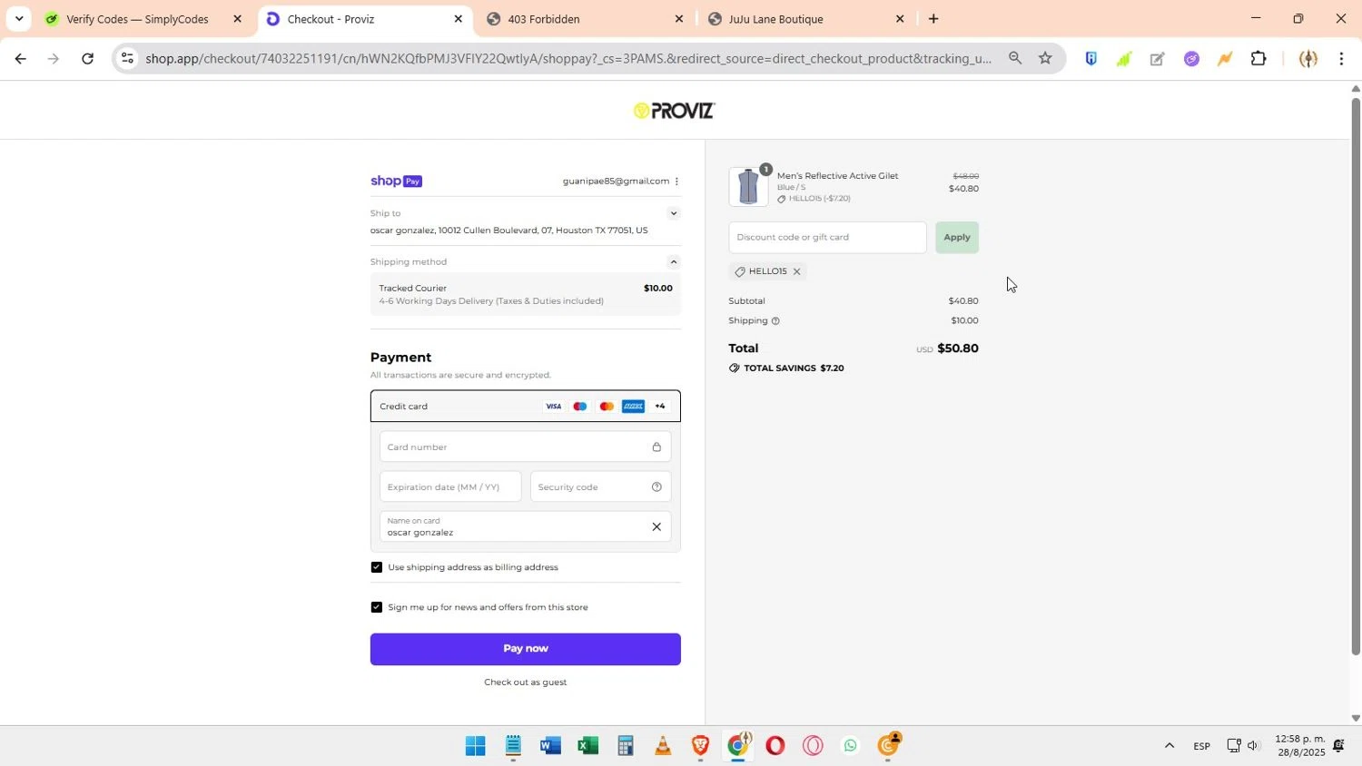This screenshot has height=766, width=1362.
Task: Select the Tracked Courier shipping option
Action: point(526,294)
